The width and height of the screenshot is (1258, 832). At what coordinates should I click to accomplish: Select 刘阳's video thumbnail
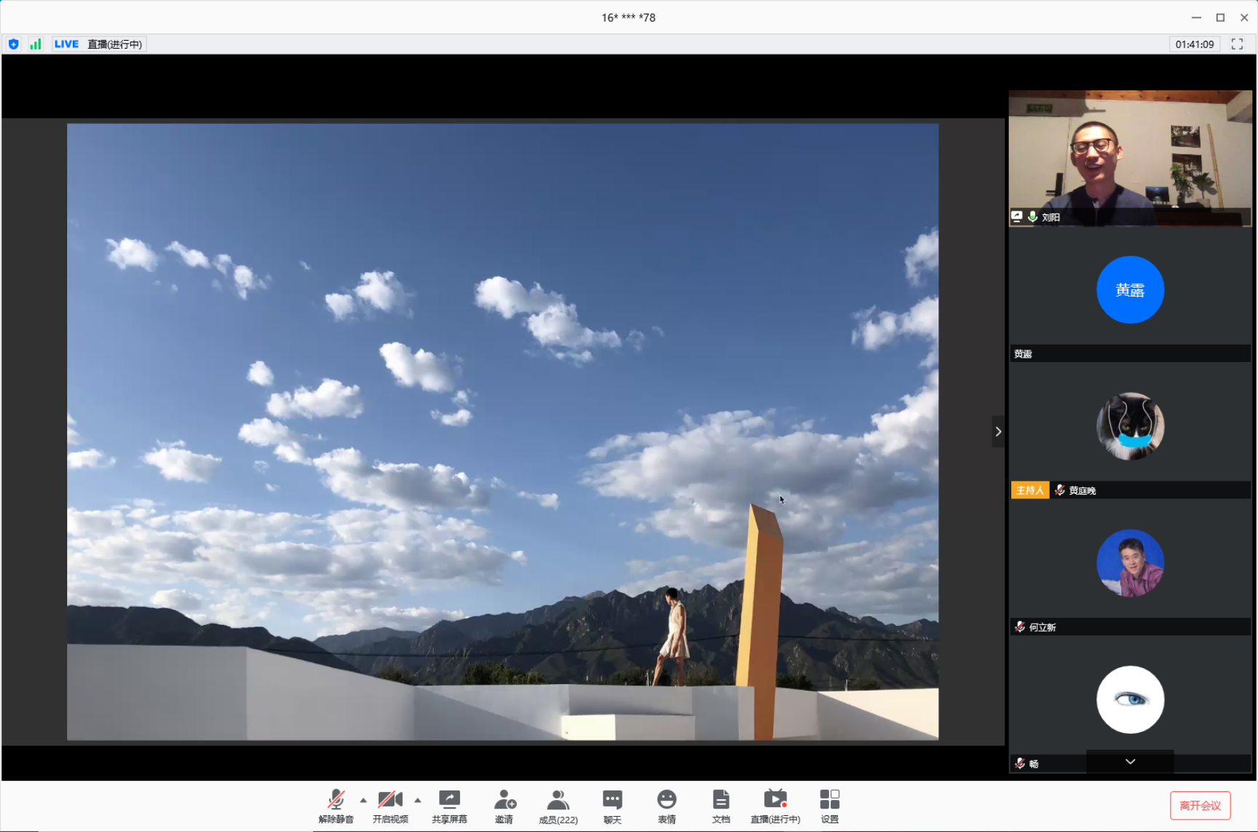click(1130, 157)
